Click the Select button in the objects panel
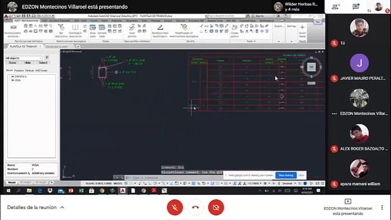The width and height of the screenshot is (391, 220). click(43, 62)
